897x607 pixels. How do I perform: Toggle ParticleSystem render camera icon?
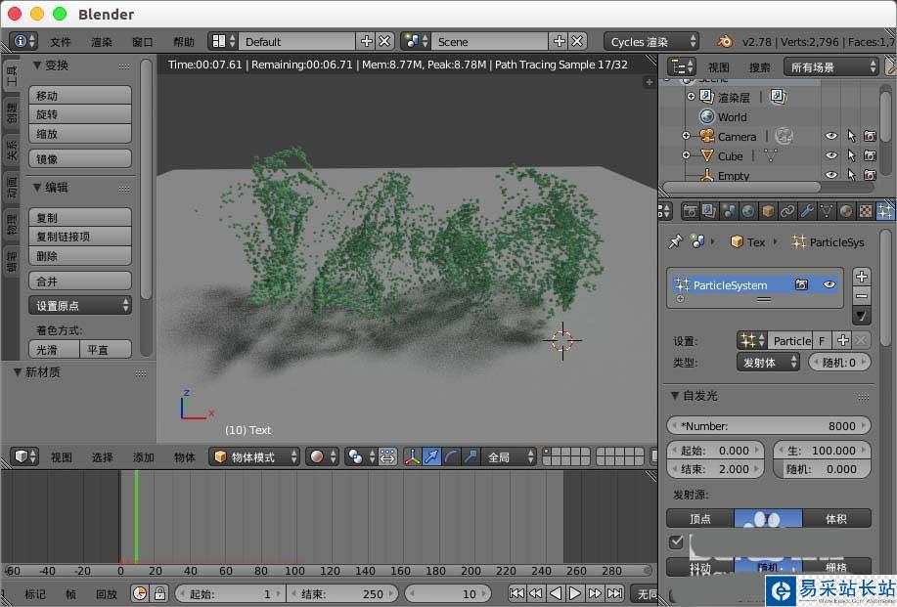click(801, 284)
